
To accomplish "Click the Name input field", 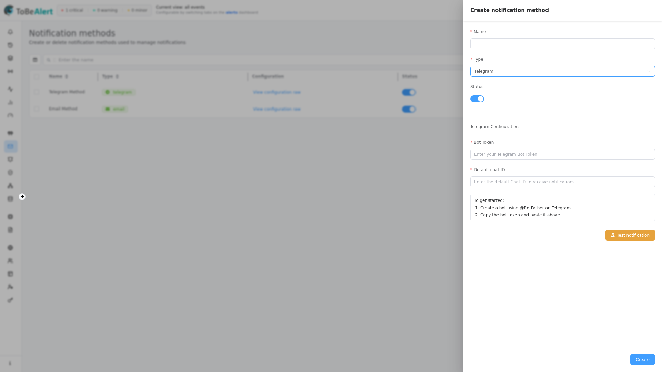I will pyautogui.click(x=562, y=44).
